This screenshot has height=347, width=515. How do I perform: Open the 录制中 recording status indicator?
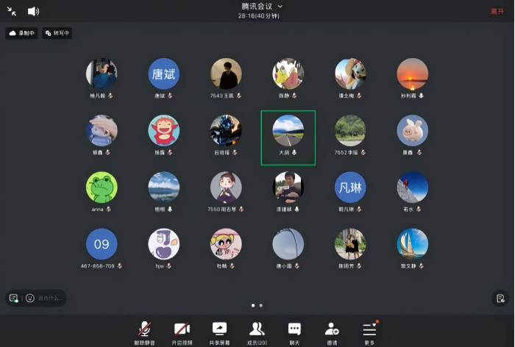click(22, 33)
